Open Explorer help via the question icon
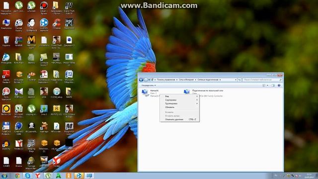This screenshot has height=179, width=318. pyautogui.click(x=279, y=86)
